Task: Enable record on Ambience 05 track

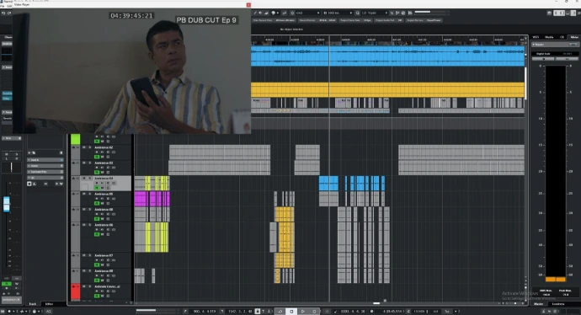Action: (97, 199)
